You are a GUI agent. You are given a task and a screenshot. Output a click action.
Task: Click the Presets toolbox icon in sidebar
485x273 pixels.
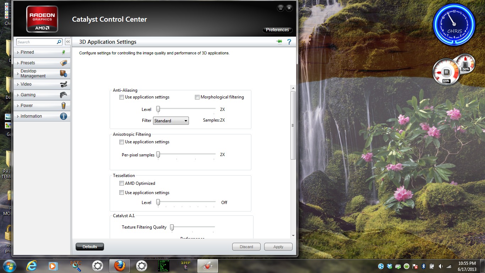tap(64, 63)
